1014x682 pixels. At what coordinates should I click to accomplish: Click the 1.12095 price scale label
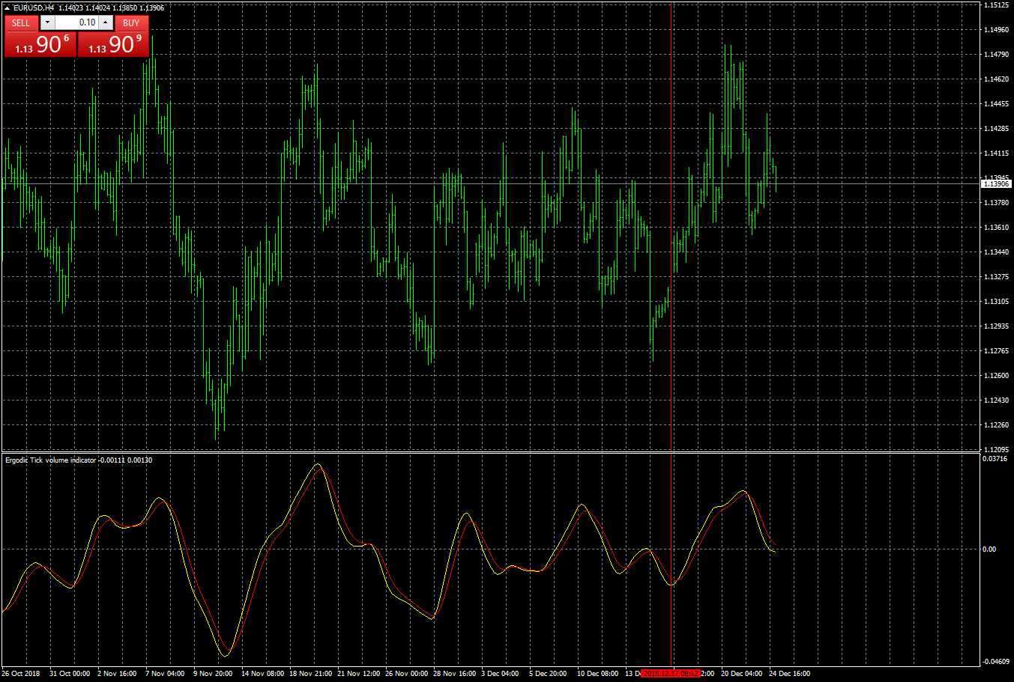click(996, 450)
